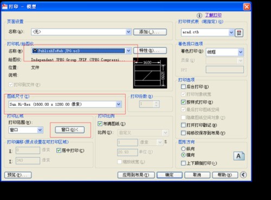This screenshot has width=271, height=200.
Task: Open the plot style table editor icon
Action: tap(239, 33)
